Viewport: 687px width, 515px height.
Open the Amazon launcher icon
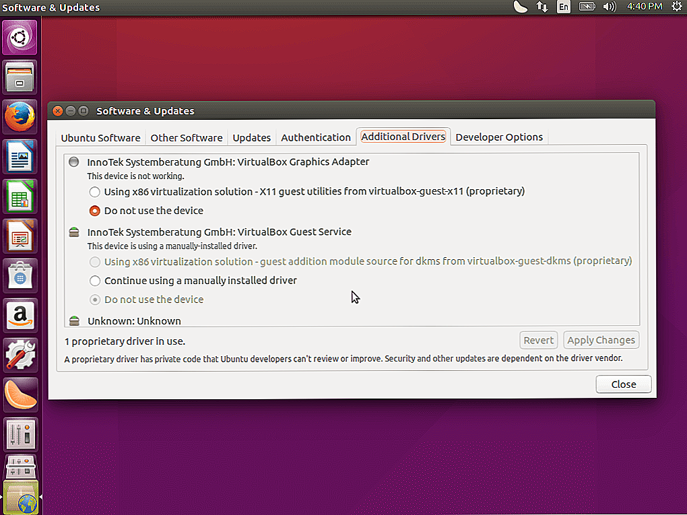20,316
